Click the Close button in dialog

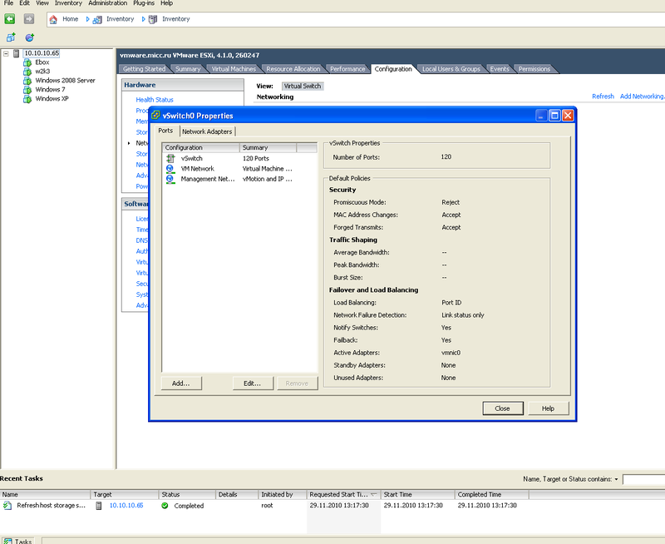[x=503, y=408]
